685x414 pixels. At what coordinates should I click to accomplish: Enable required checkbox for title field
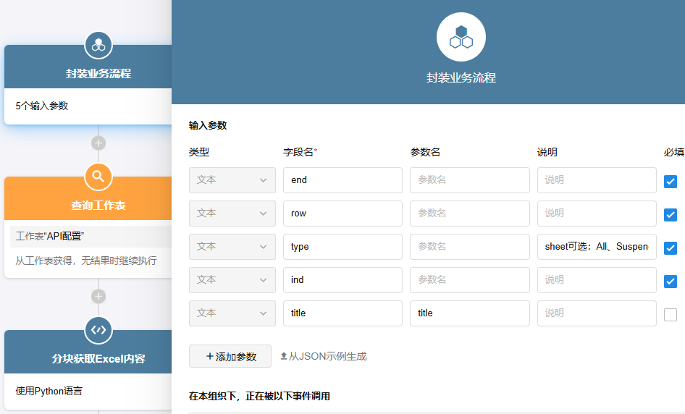point(671,314)
